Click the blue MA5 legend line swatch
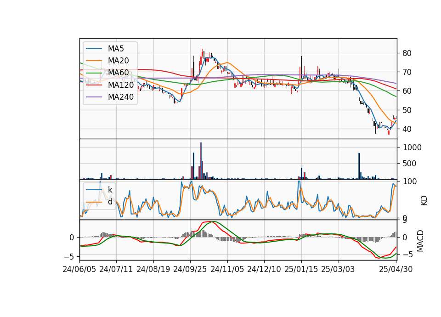The height and width of the screenshot is (317, 441). pyautogui.click(x=94, y=49)
